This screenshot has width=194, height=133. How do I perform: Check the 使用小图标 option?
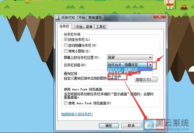point(66,51)
